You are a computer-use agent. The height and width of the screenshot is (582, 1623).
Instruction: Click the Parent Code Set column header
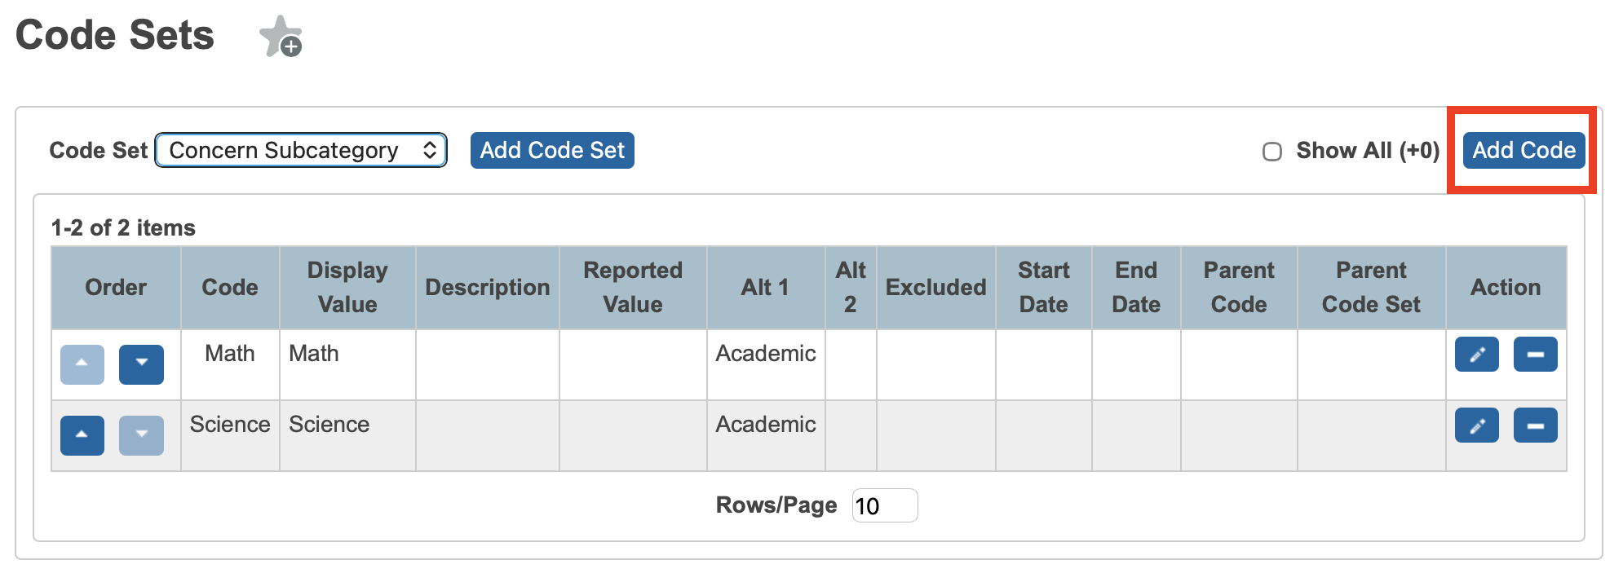click(1371, 287)
